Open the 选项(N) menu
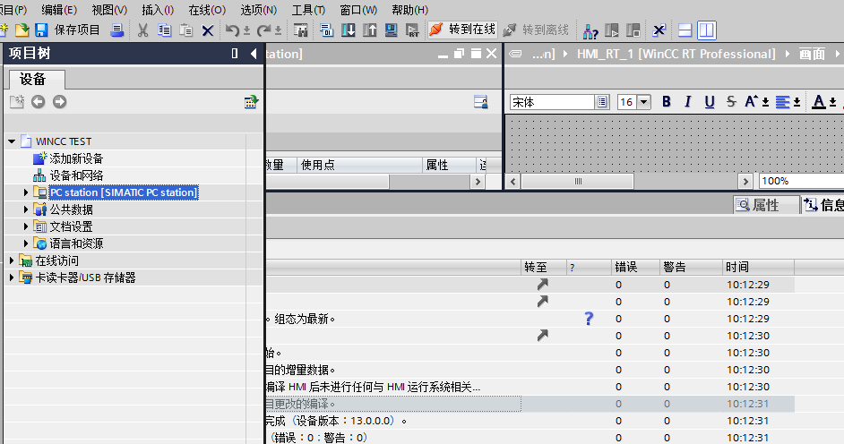Image resolution: width=844 pixels, height=444 pixels. click(x=258, y=10)
